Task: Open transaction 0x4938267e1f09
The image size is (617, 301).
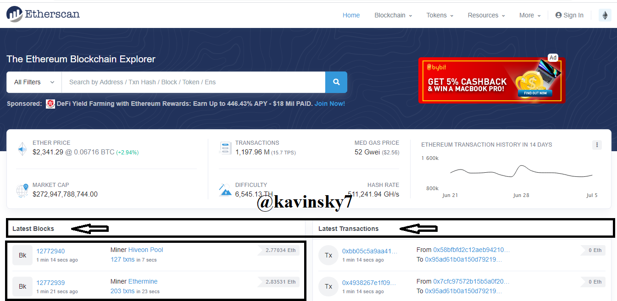Action: (370, 282)
